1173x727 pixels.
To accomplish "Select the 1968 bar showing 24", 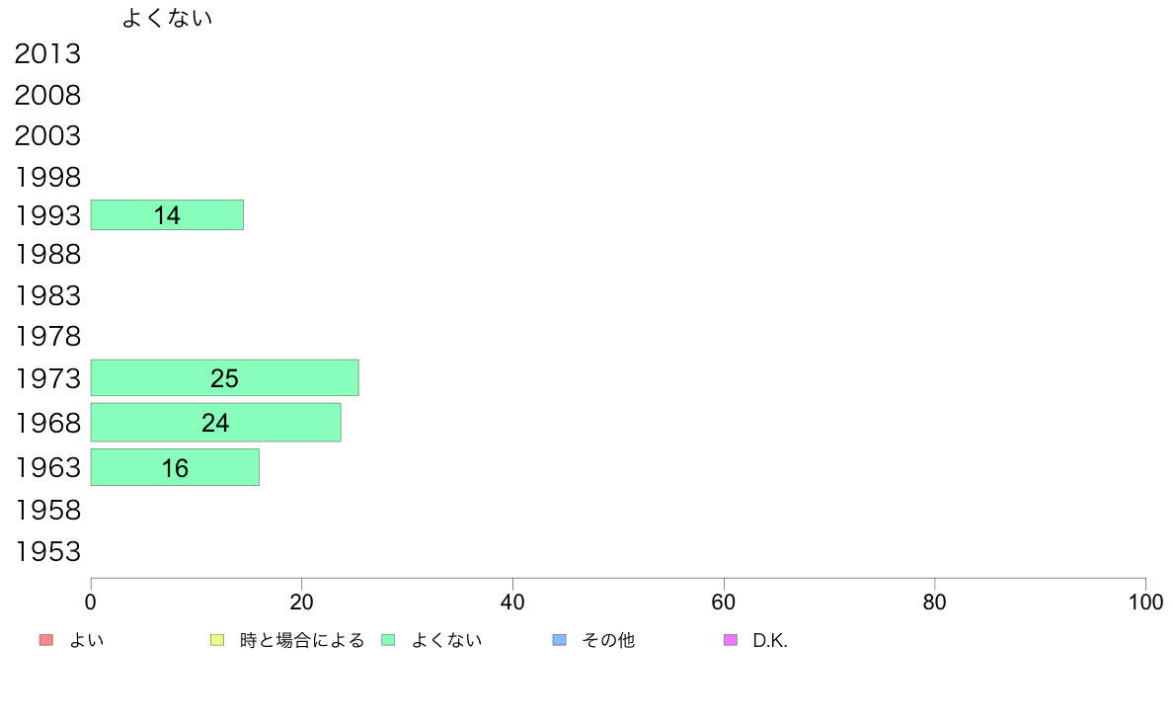I will click(x=215, y=422).
